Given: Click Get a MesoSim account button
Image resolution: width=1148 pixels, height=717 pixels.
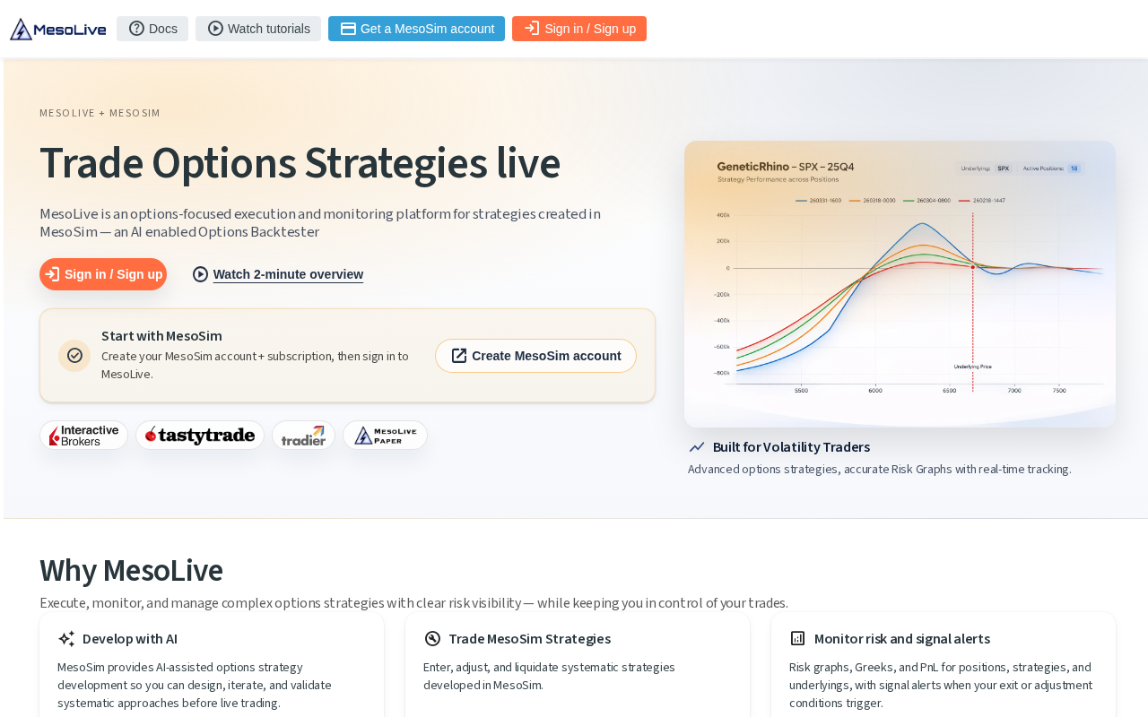Looking at the screenshot, I should tap(416, 29).
